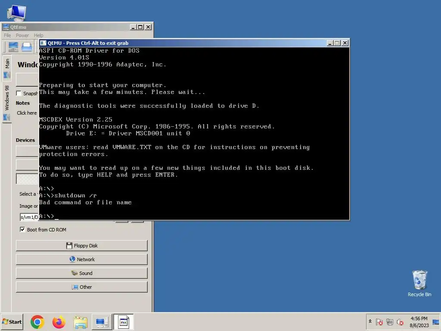Show hidden system tray icons
441x331 pixels.
pos(370,321)
